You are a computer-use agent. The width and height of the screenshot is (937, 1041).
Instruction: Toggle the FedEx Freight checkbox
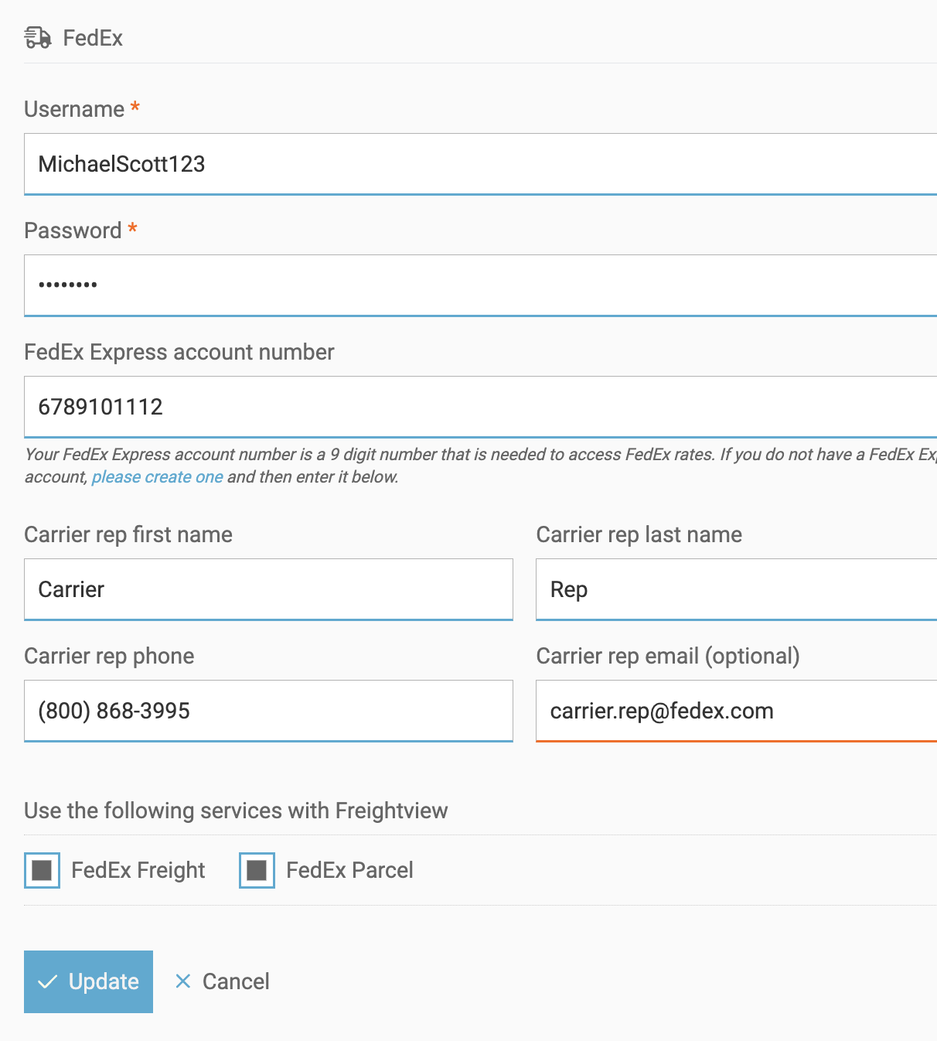coord(42,870)
